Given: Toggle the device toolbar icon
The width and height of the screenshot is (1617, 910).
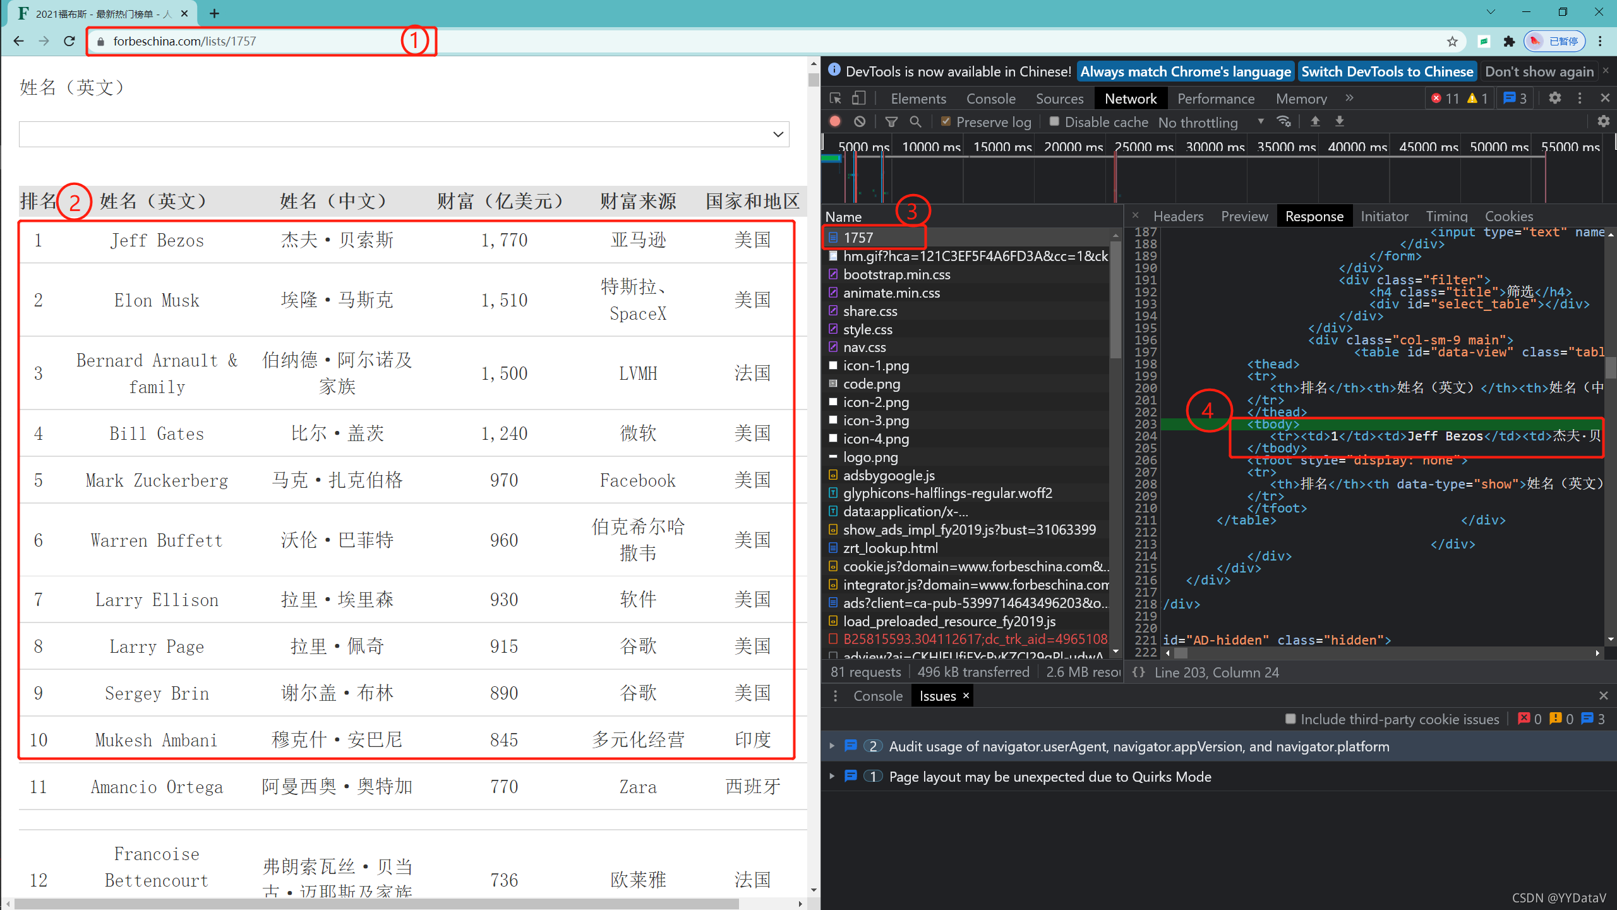Looking at the screenshot, I should point(858,99).
